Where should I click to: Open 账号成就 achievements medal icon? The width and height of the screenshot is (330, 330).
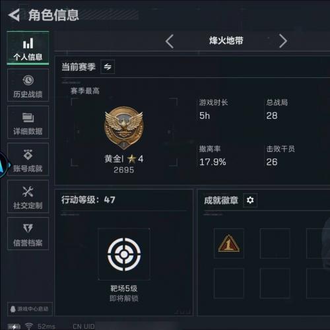28,159
